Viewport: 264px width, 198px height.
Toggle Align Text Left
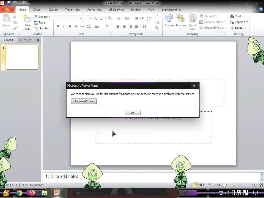point(118,26)
